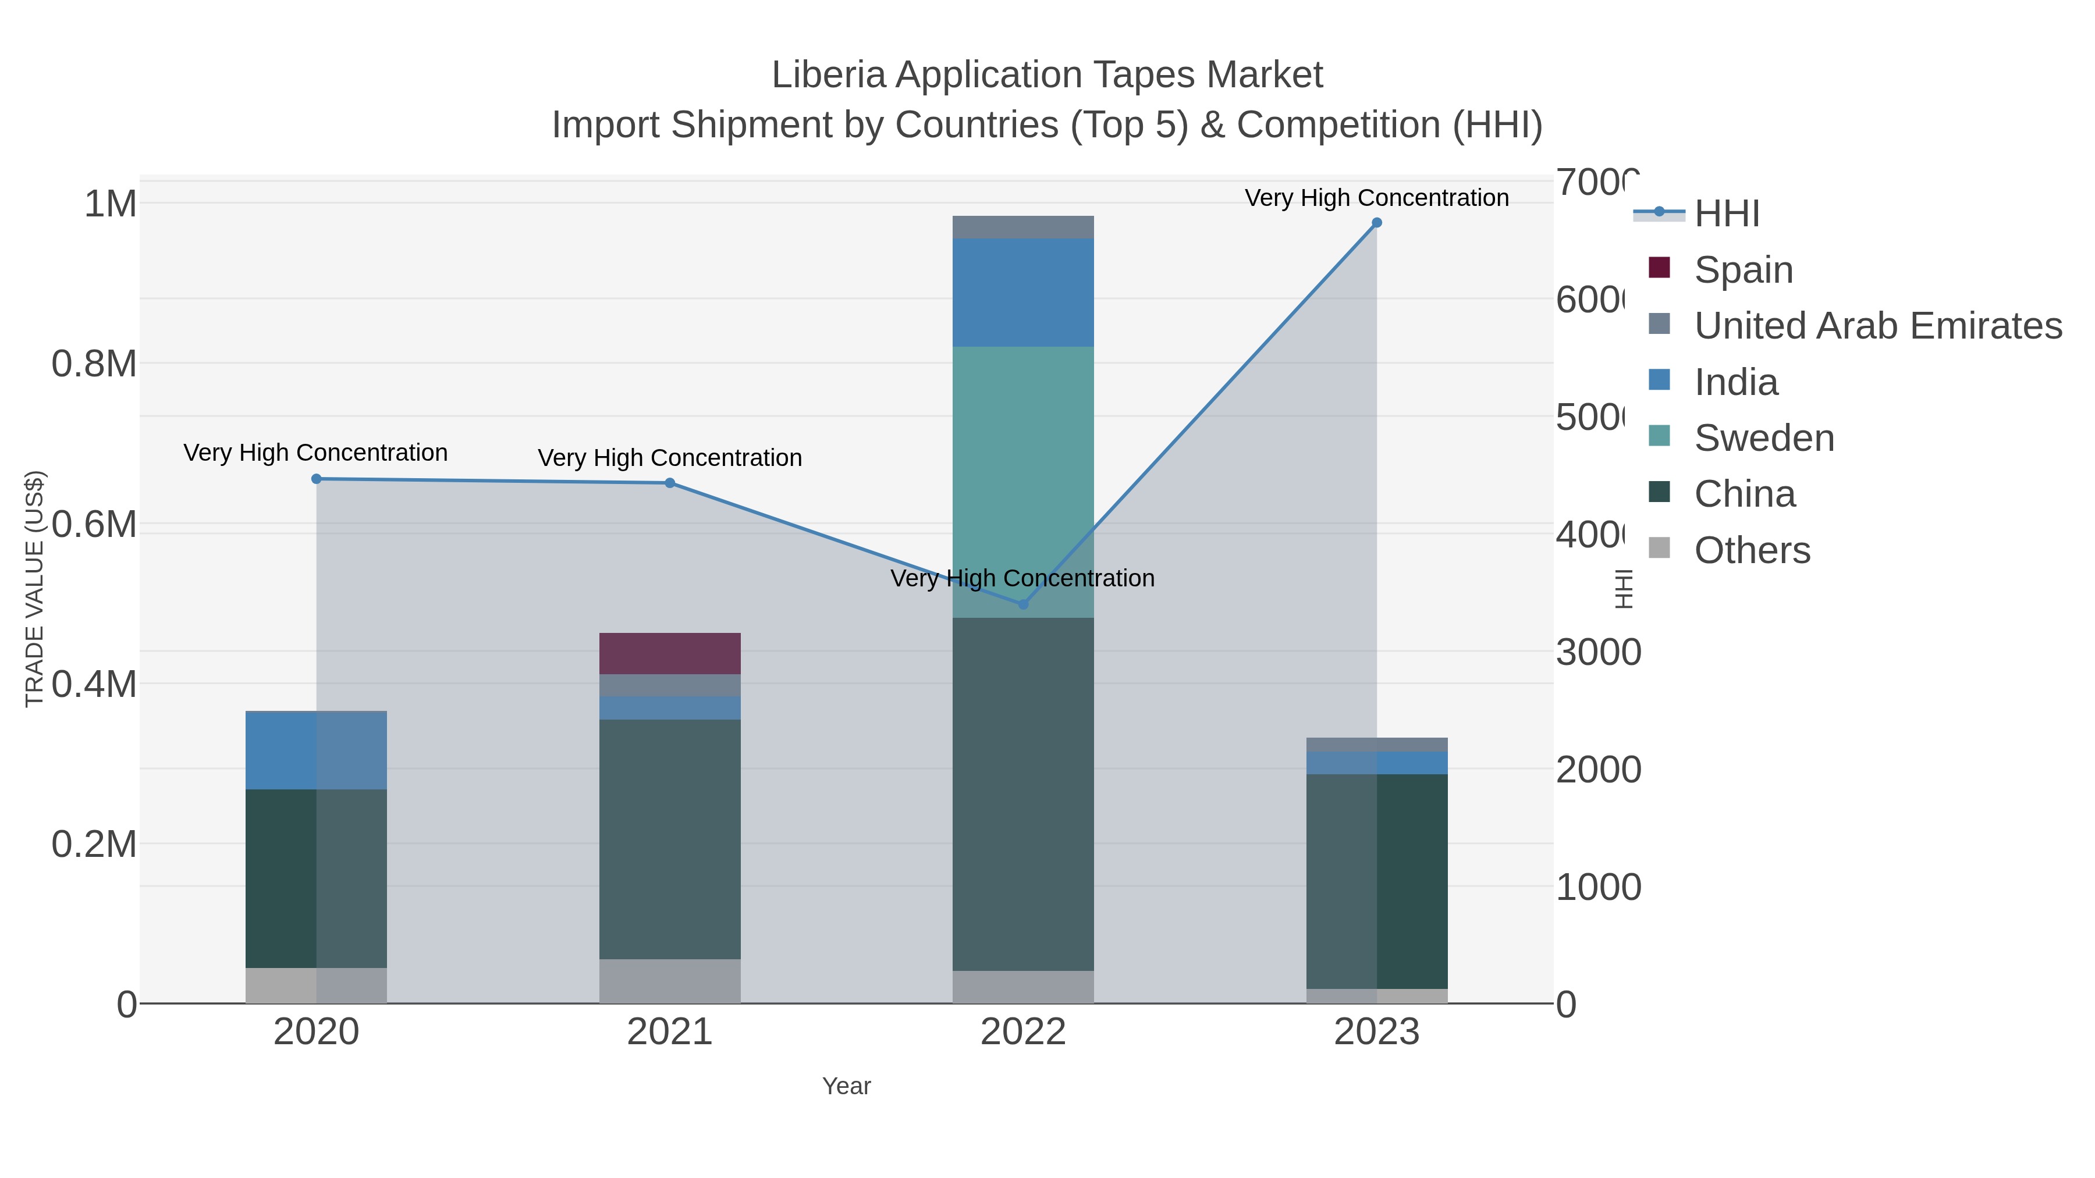2095x1178 pixels.
Task: Click the '1M' left axis tick label
Action: click(x=111, y=203)
